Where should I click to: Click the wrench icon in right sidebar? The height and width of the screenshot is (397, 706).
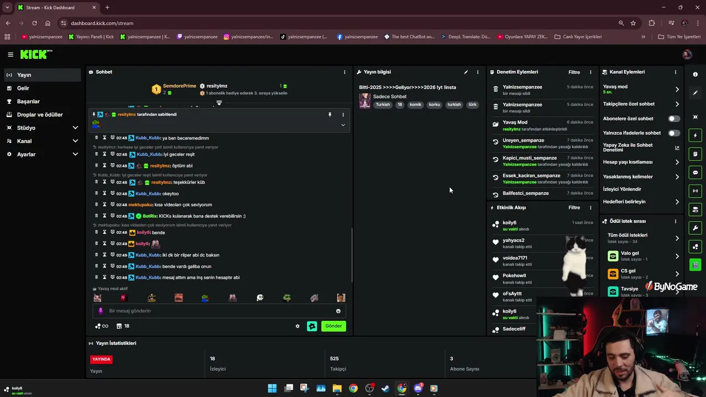pos(695,228)
